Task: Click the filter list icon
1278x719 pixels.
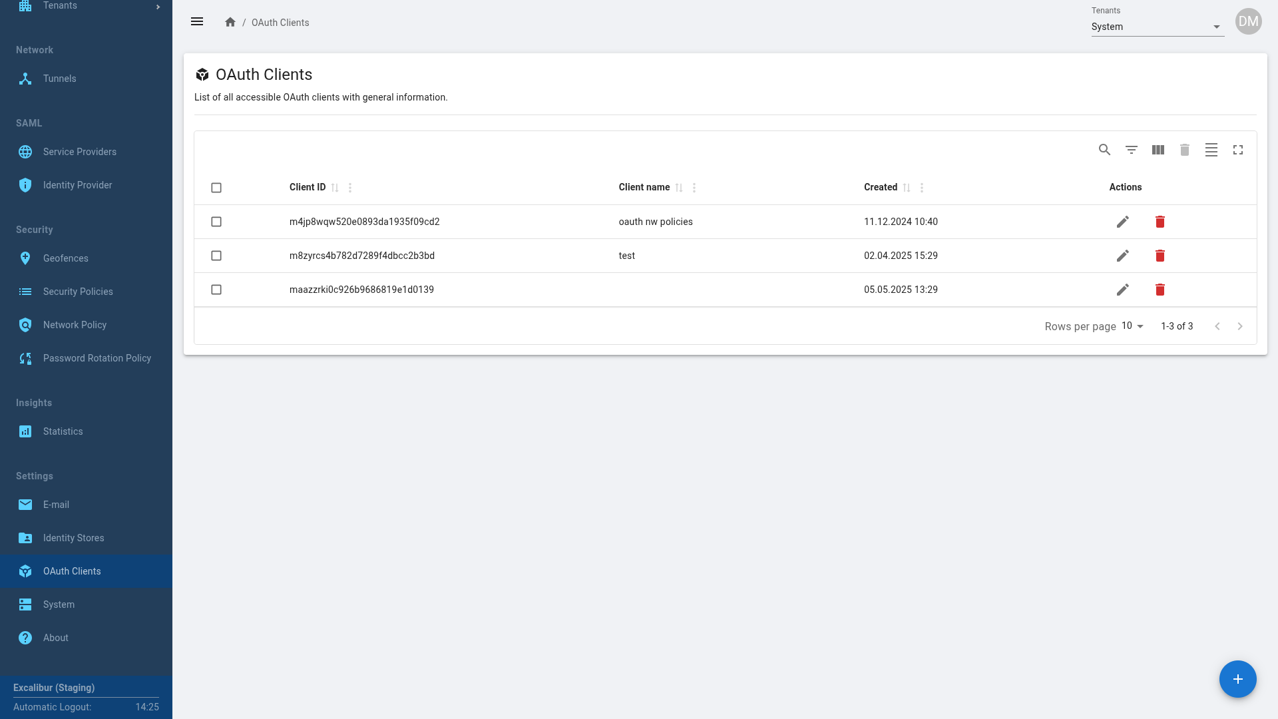Action: (1131, 150)
